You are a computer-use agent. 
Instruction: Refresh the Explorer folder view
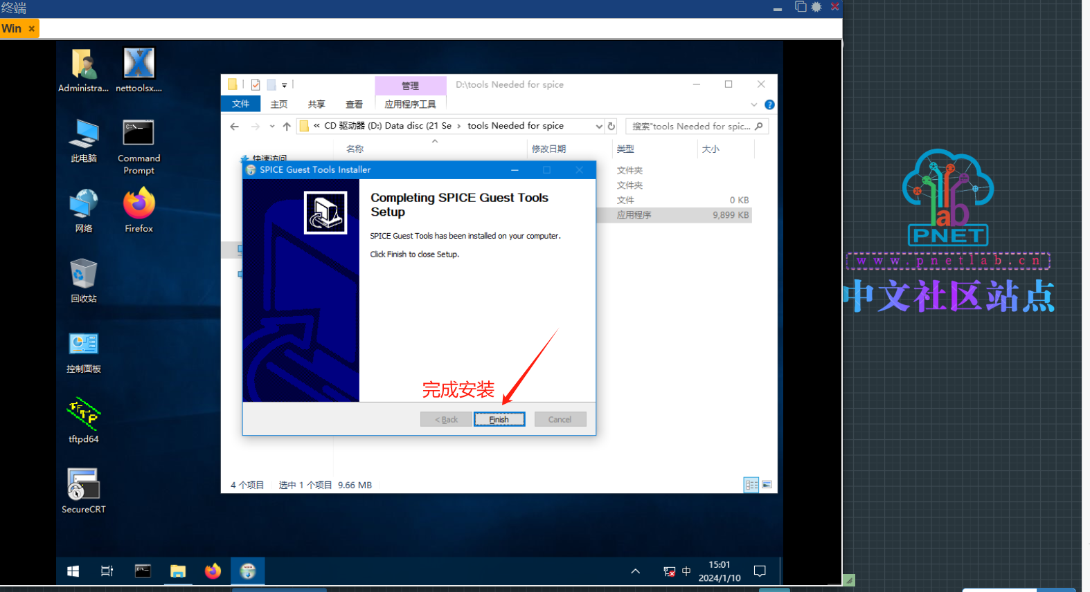(x=611, y=126)
